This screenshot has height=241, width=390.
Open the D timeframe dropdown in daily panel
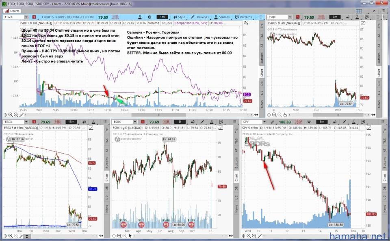point(180,122)
